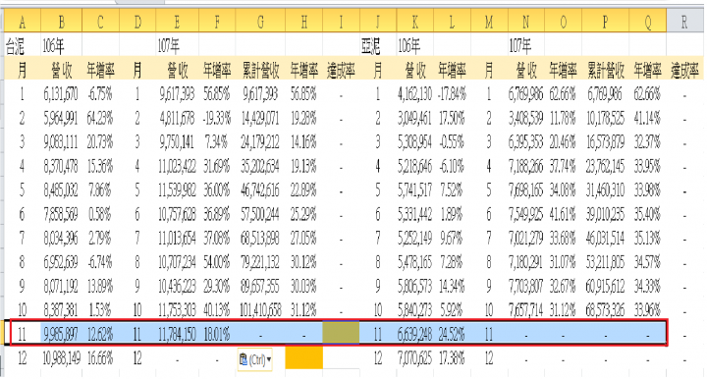The image size is (707, 379).
Task: Select the cell labeled 亞泥
Action: 378,46
